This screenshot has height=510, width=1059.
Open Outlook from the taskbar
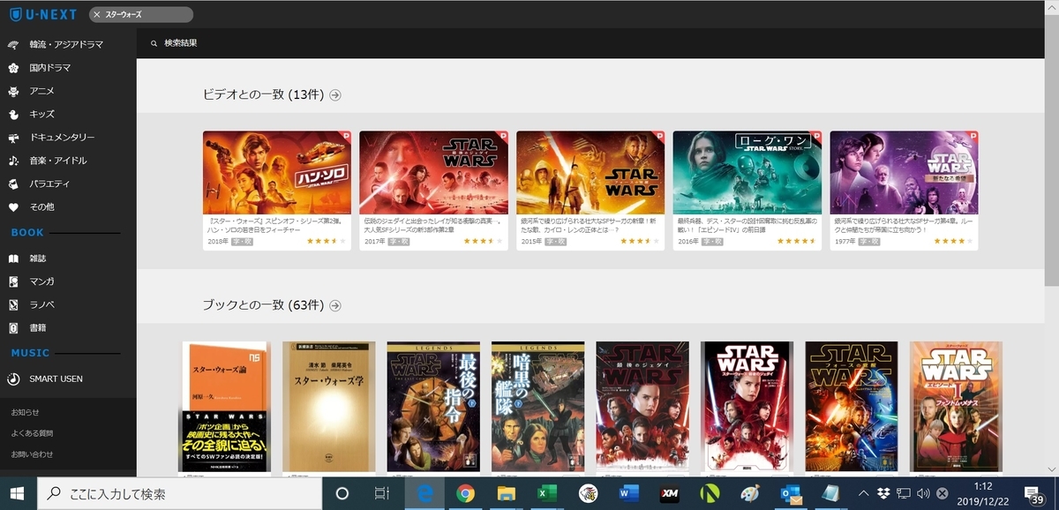[790, 493]
